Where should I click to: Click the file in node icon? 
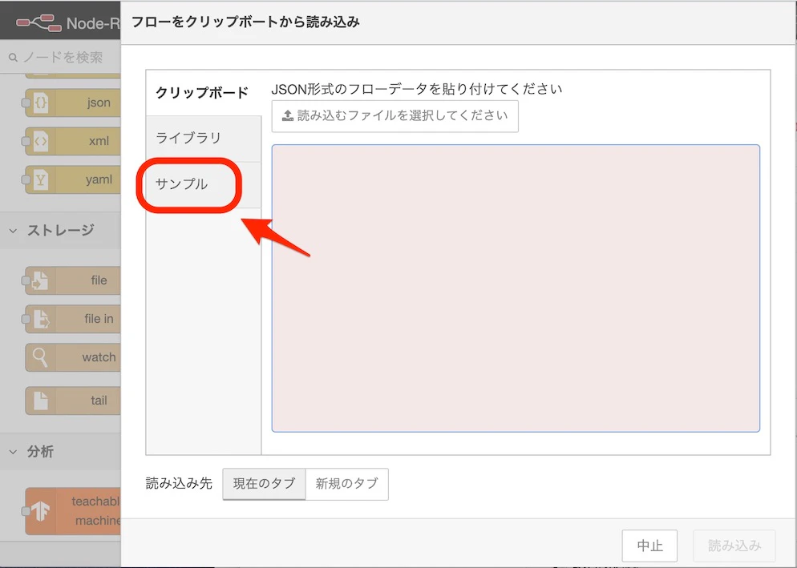coord(41,319)
